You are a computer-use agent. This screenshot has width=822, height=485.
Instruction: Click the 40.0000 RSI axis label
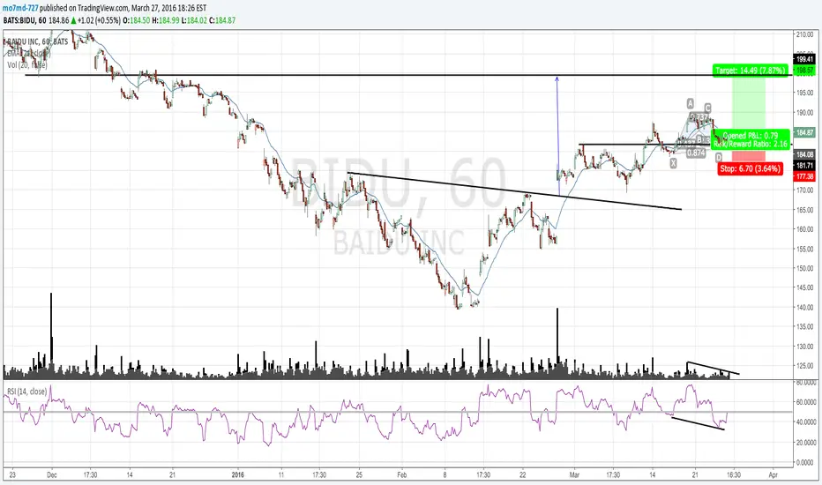806,422
